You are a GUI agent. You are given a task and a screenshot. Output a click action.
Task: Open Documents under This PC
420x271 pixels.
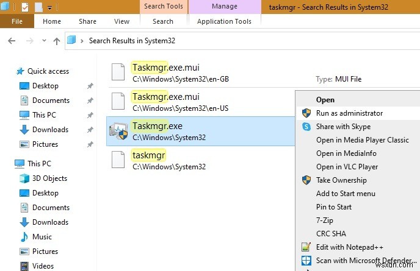[x=51, y=208]
